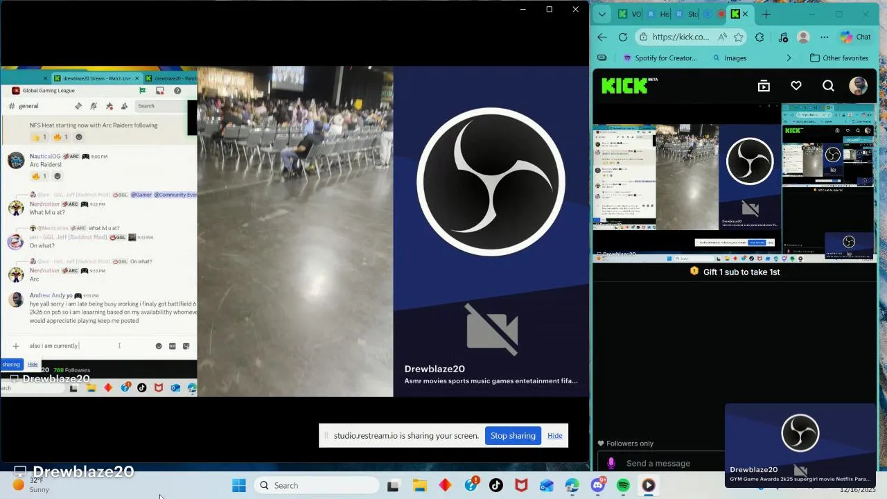887x499 pixels.
Task: Click Discord message attachment plus button
Action: coord(15,346)
